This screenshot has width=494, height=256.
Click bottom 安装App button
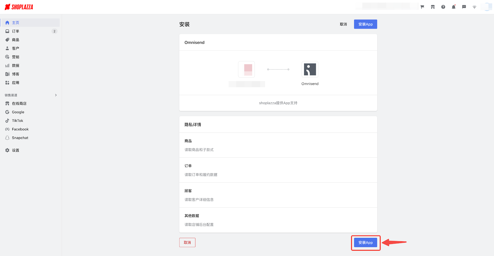point(366,242)
